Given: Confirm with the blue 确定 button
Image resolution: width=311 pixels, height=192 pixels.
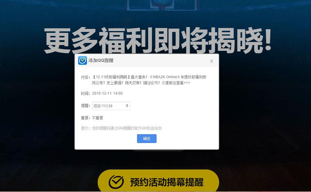Looking at the screenshot, I should (x=147, y=139).
